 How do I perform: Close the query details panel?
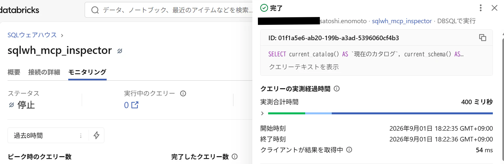click(x=494, y=8)
